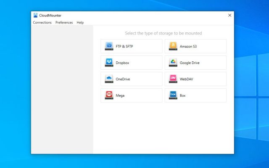Click the Dropbox drive icon
The height and width of the screenshot is (168, 269).
[109, 63]
